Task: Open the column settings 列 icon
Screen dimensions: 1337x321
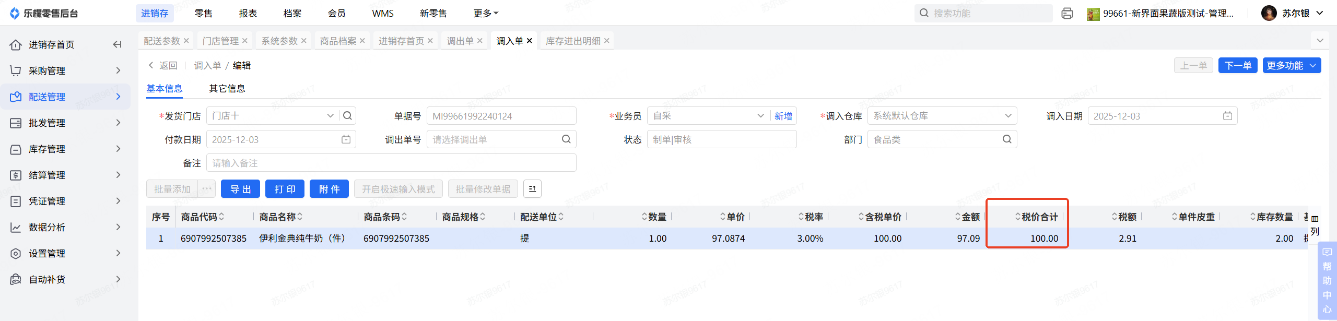Action: coord(1315,225)
